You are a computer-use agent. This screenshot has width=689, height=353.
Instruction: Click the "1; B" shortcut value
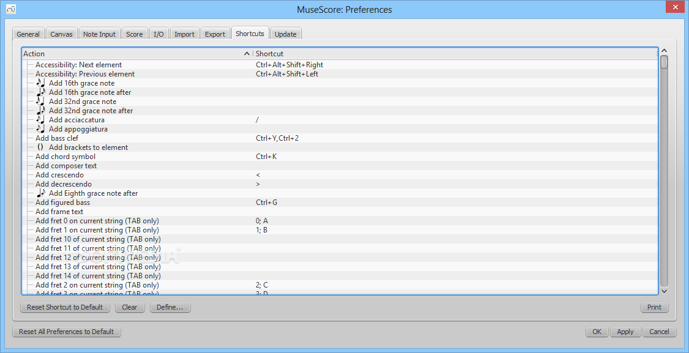(x=261, y=231)
